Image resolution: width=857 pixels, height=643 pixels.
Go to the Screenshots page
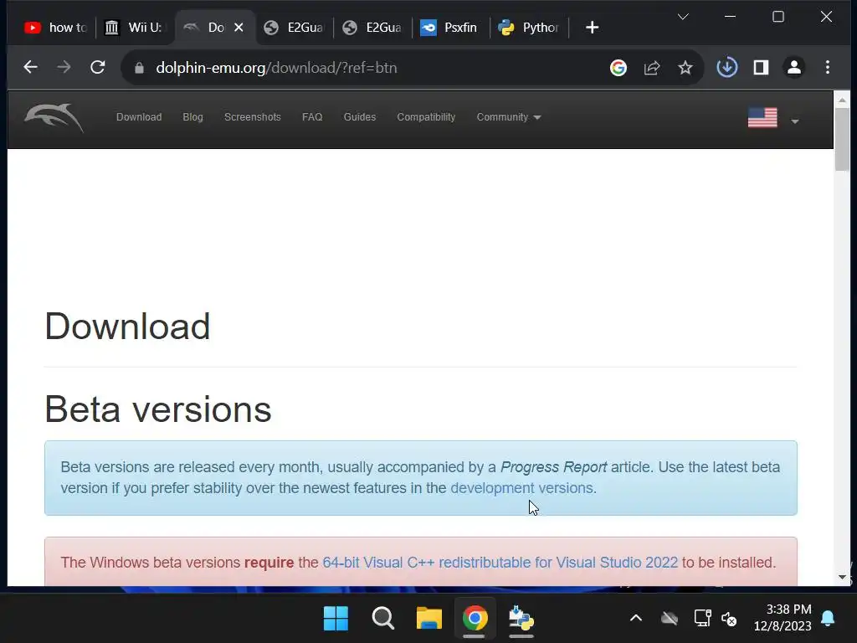click(253, 117)
